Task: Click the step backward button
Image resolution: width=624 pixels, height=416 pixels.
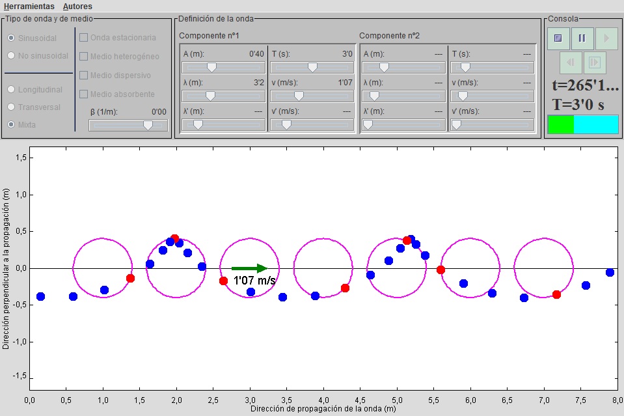Action: [x=571, y=62]
